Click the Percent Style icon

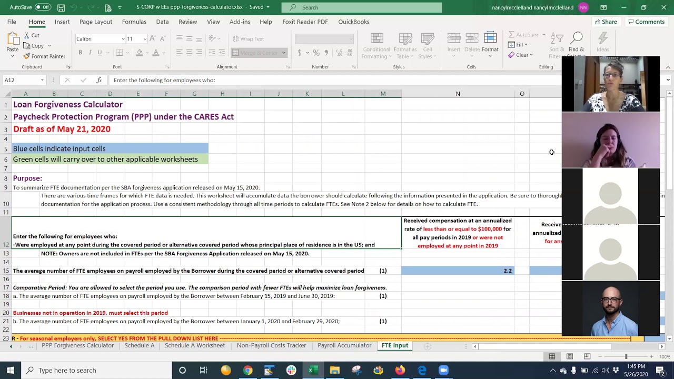coord(316,53)
